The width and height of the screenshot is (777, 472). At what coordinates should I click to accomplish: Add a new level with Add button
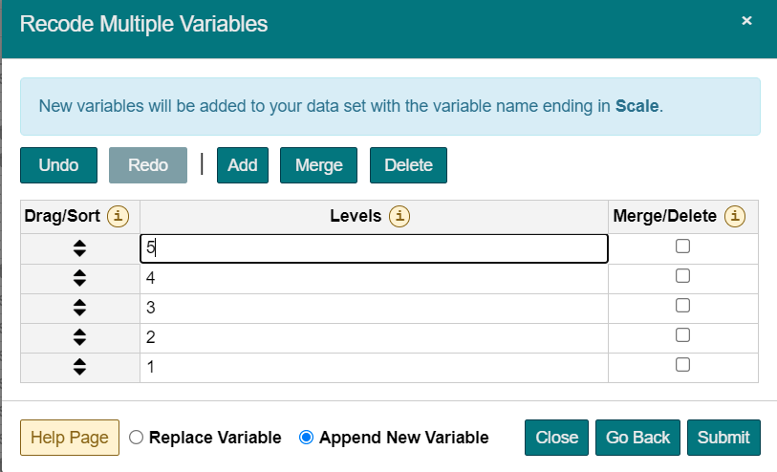pyautogui.click(x=243, y=165)
